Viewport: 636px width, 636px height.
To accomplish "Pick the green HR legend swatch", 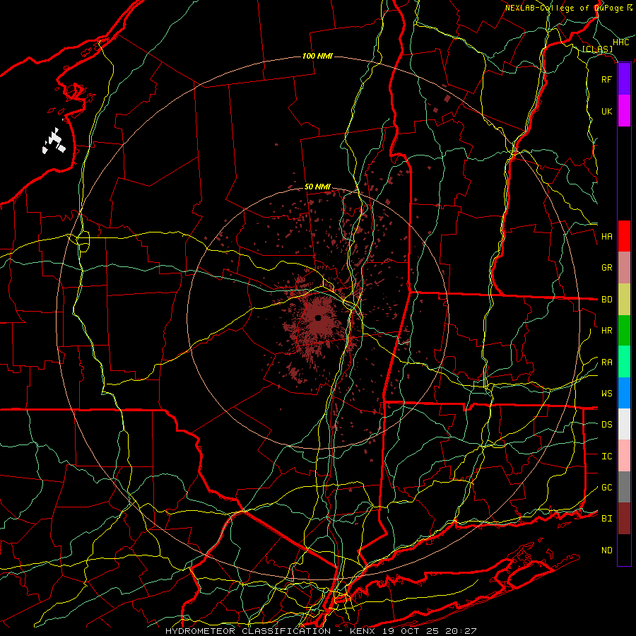I will tap(624, 330).
